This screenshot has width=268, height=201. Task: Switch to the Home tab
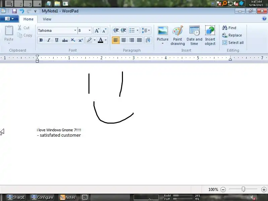pos(28,19)
